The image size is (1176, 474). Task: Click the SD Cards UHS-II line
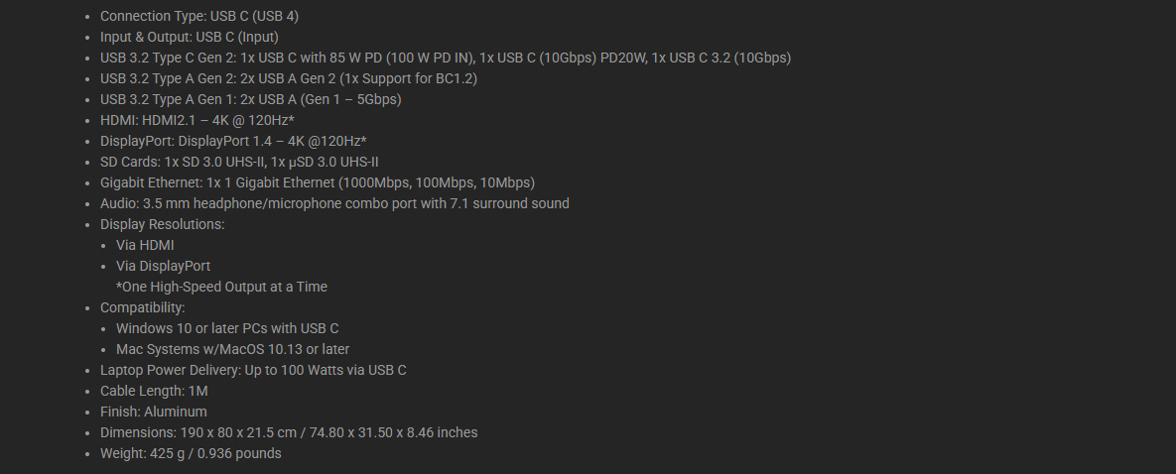(239, 162)
